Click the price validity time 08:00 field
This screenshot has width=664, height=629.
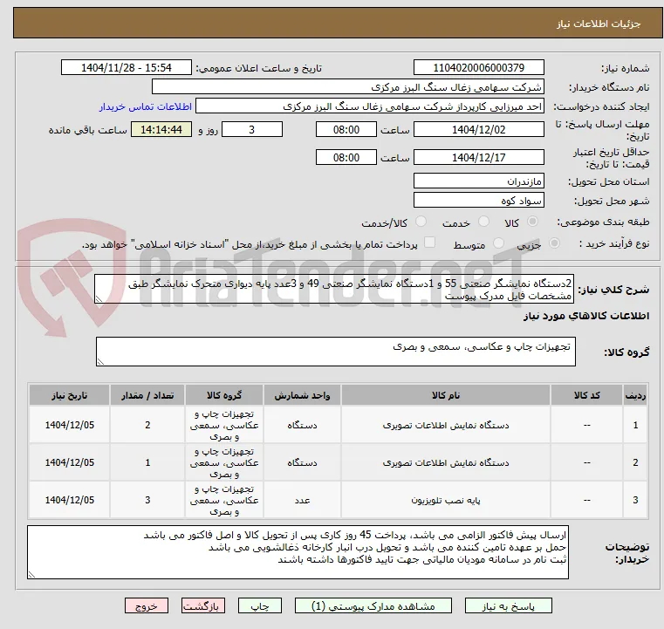coord(346,157)
